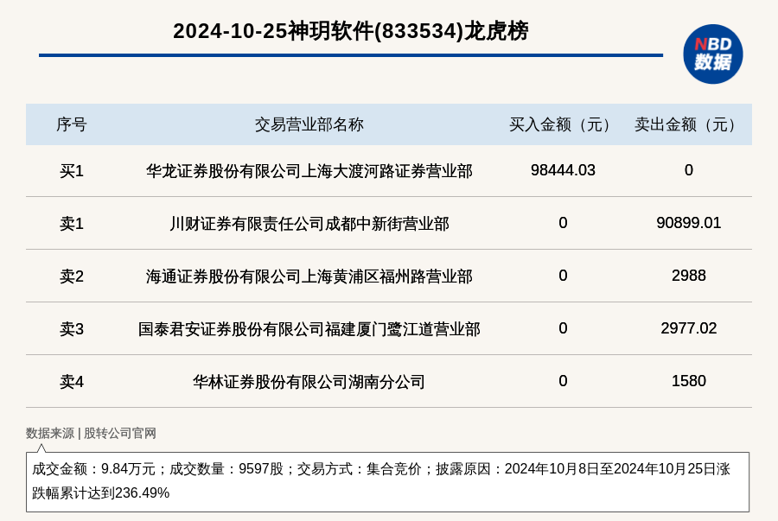This screenshot has width=778, height=521.
Task: Click the buy amount 0 in 卖4 row
Action: point(563,380)
